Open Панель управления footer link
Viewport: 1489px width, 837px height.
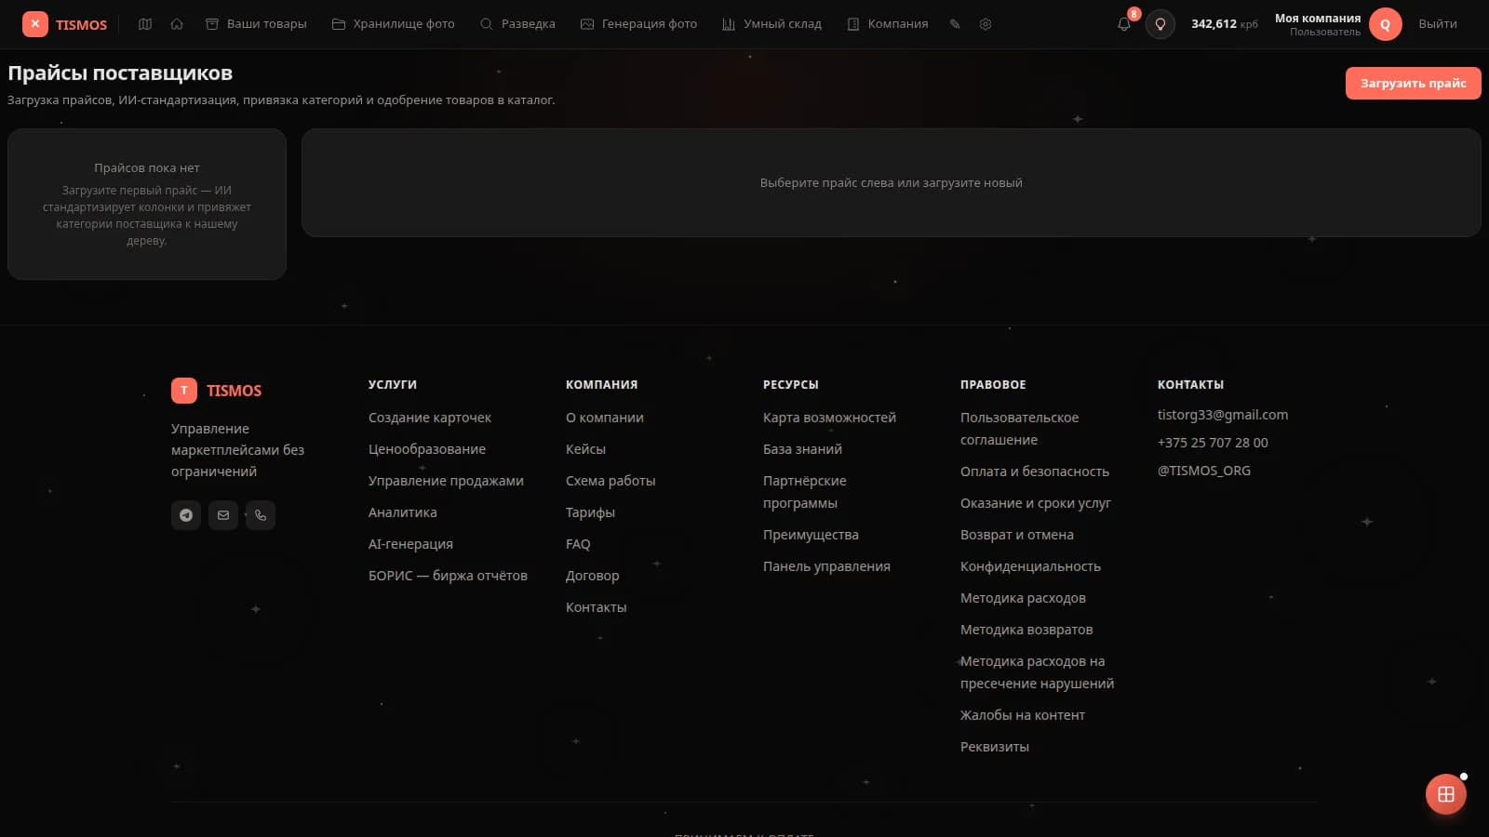pos(826,566)
